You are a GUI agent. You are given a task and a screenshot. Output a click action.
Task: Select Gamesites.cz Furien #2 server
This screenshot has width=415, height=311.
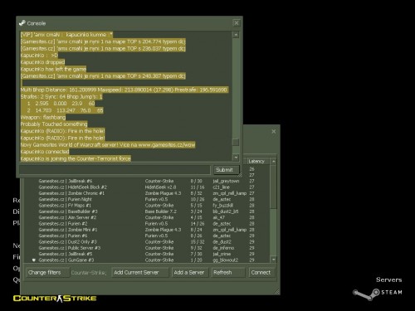[x=147, y=224]
